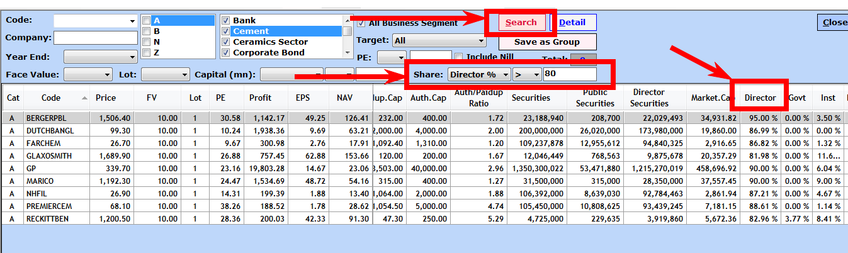Click the PE value input field
848x253 pixels.
click(431, 57)
